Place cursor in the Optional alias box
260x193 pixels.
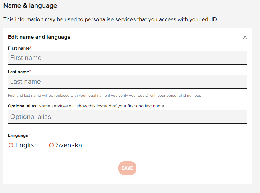click(127, 117)
